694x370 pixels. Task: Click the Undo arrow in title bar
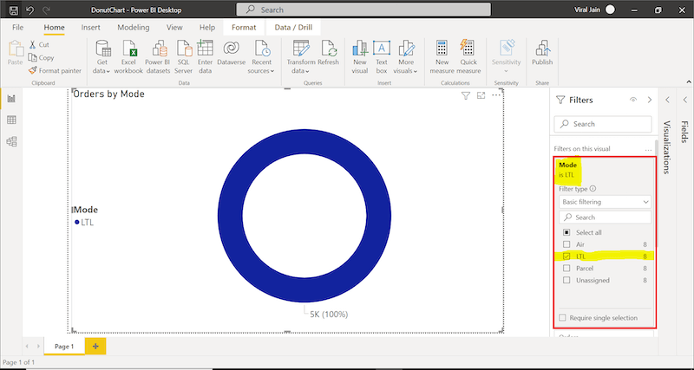click(30, 10)
